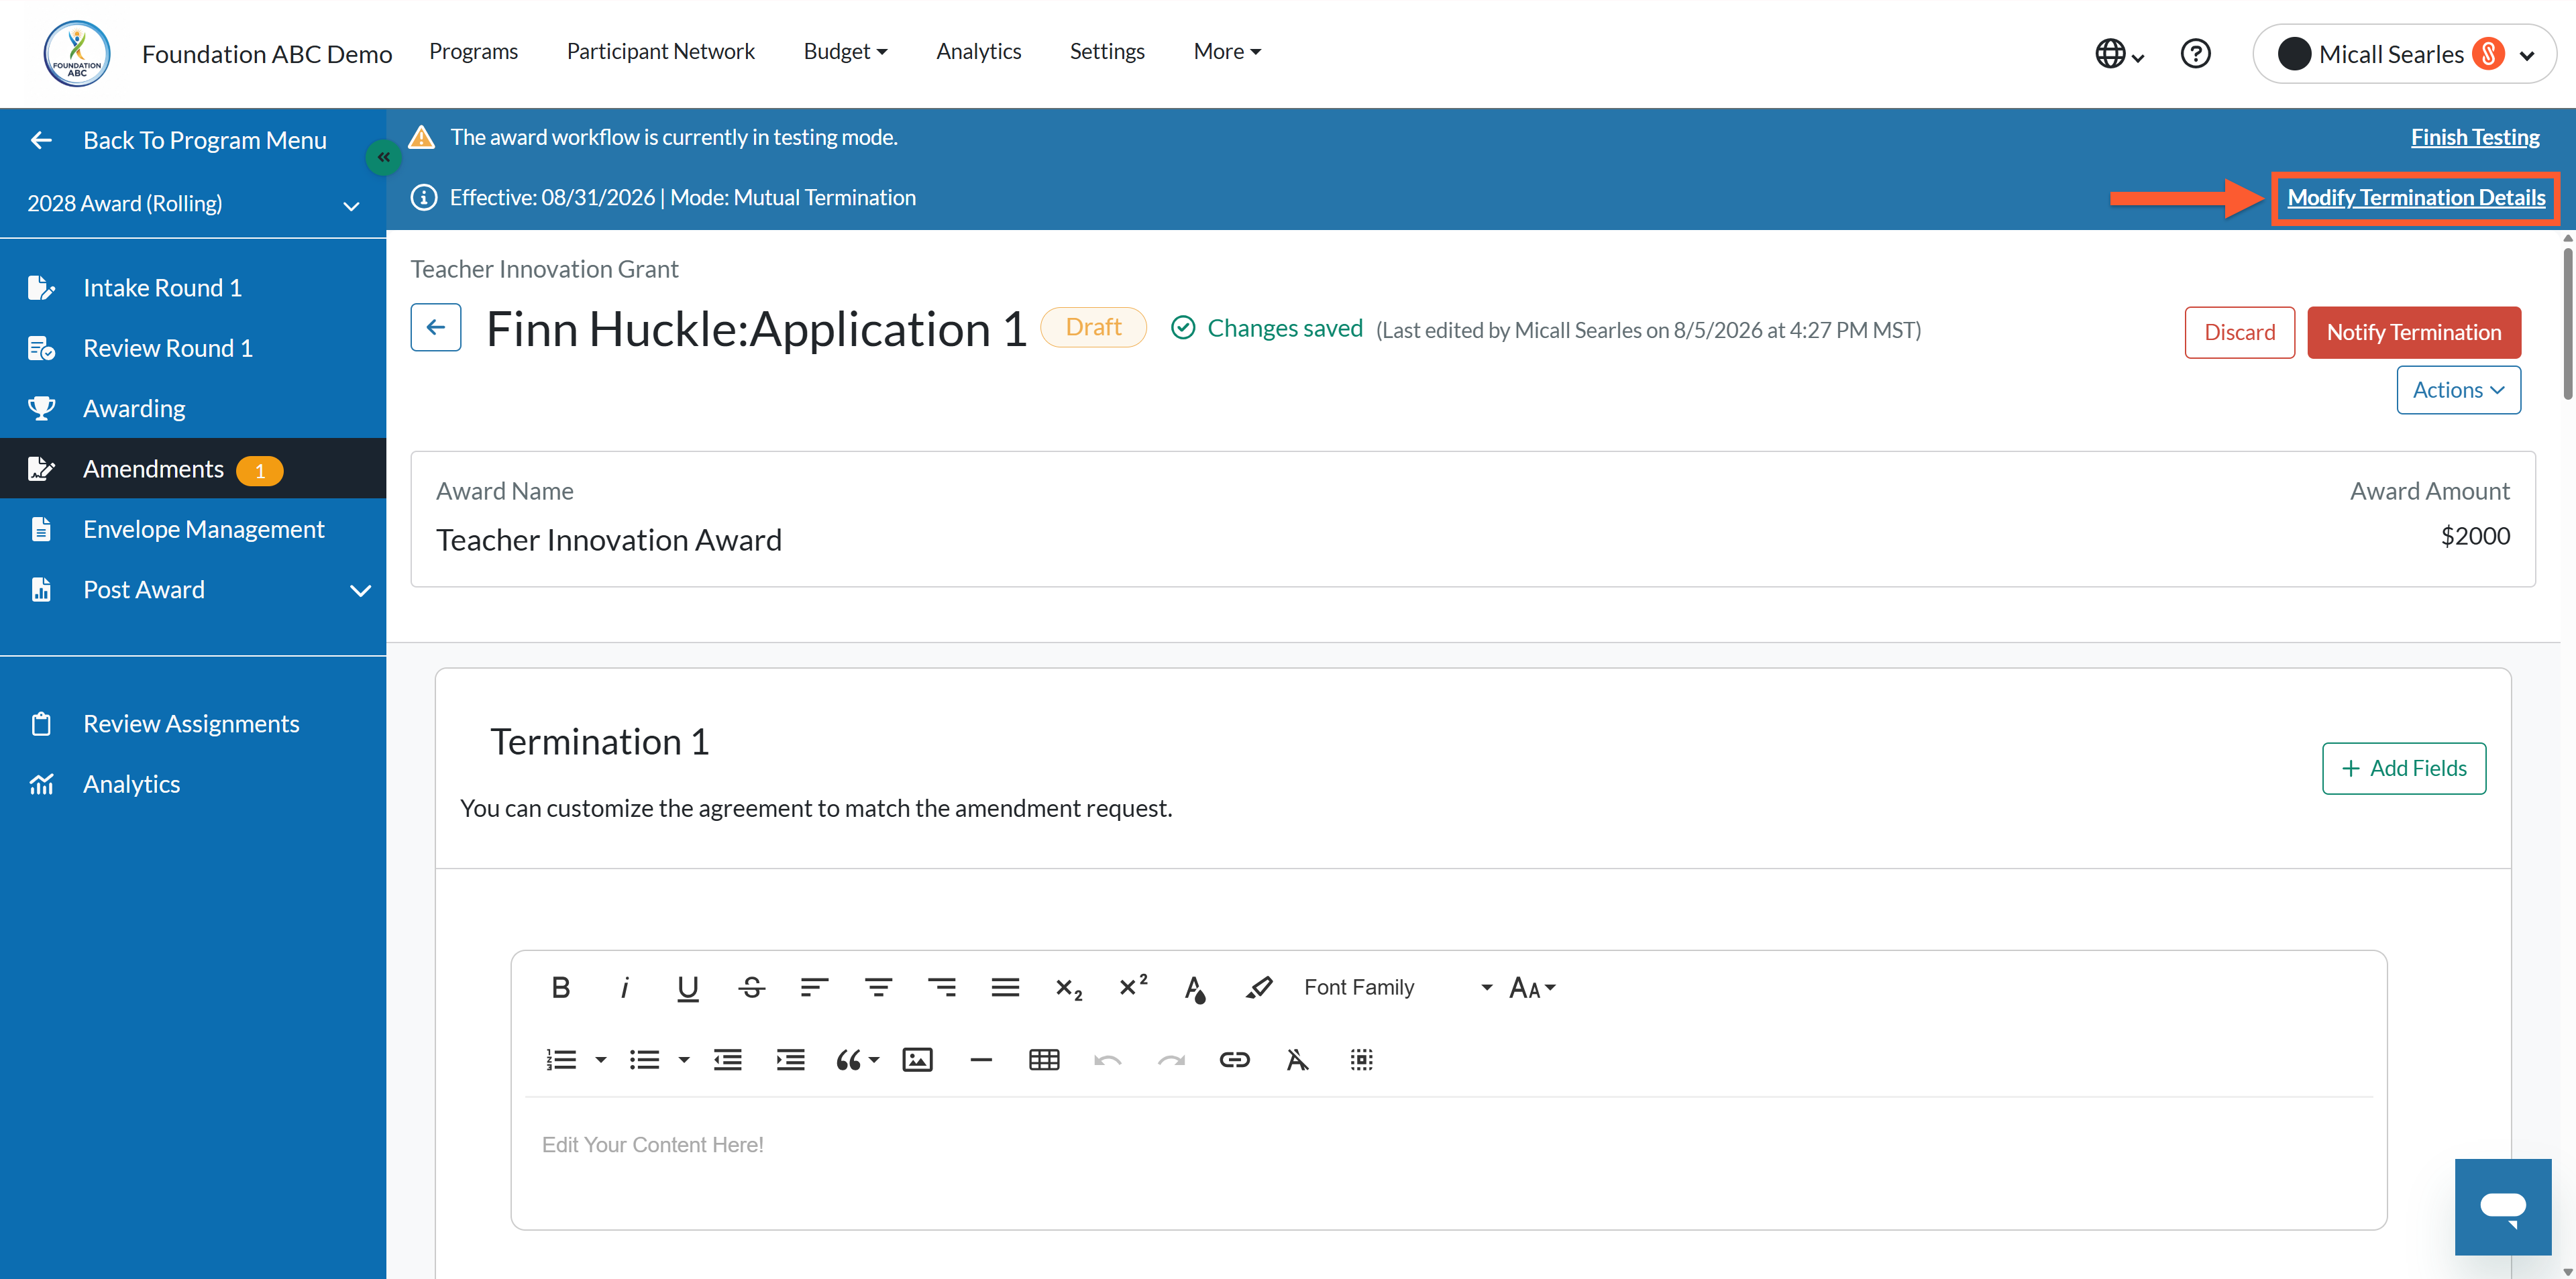Viewport: 2576px width, 1279px height.
Task: Click the Finish Testing link
Action: [2475, 137]
